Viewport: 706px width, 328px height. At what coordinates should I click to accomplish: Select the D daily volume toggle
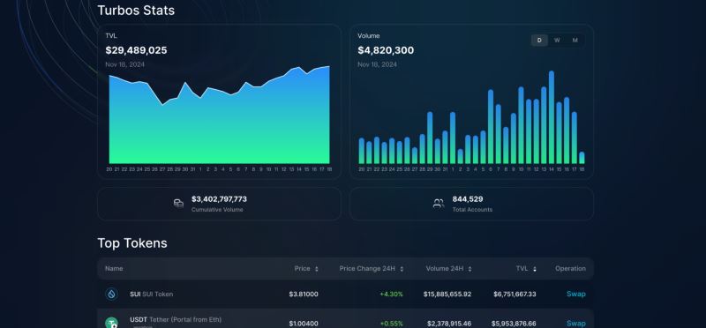(x=539, y=40)
